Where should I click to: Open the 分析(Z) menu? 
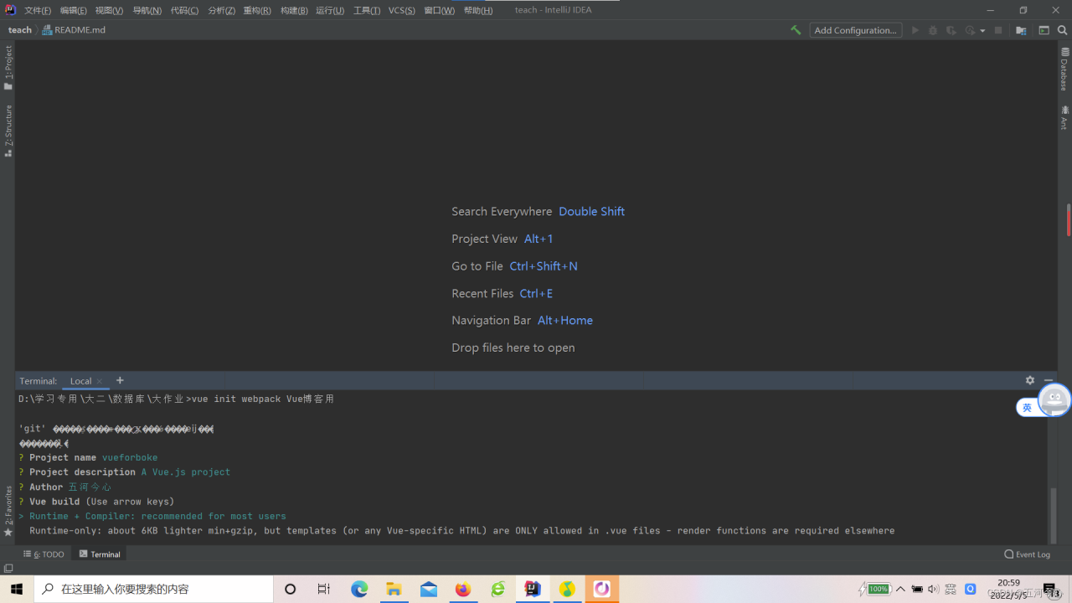click(x=221, y=10)
